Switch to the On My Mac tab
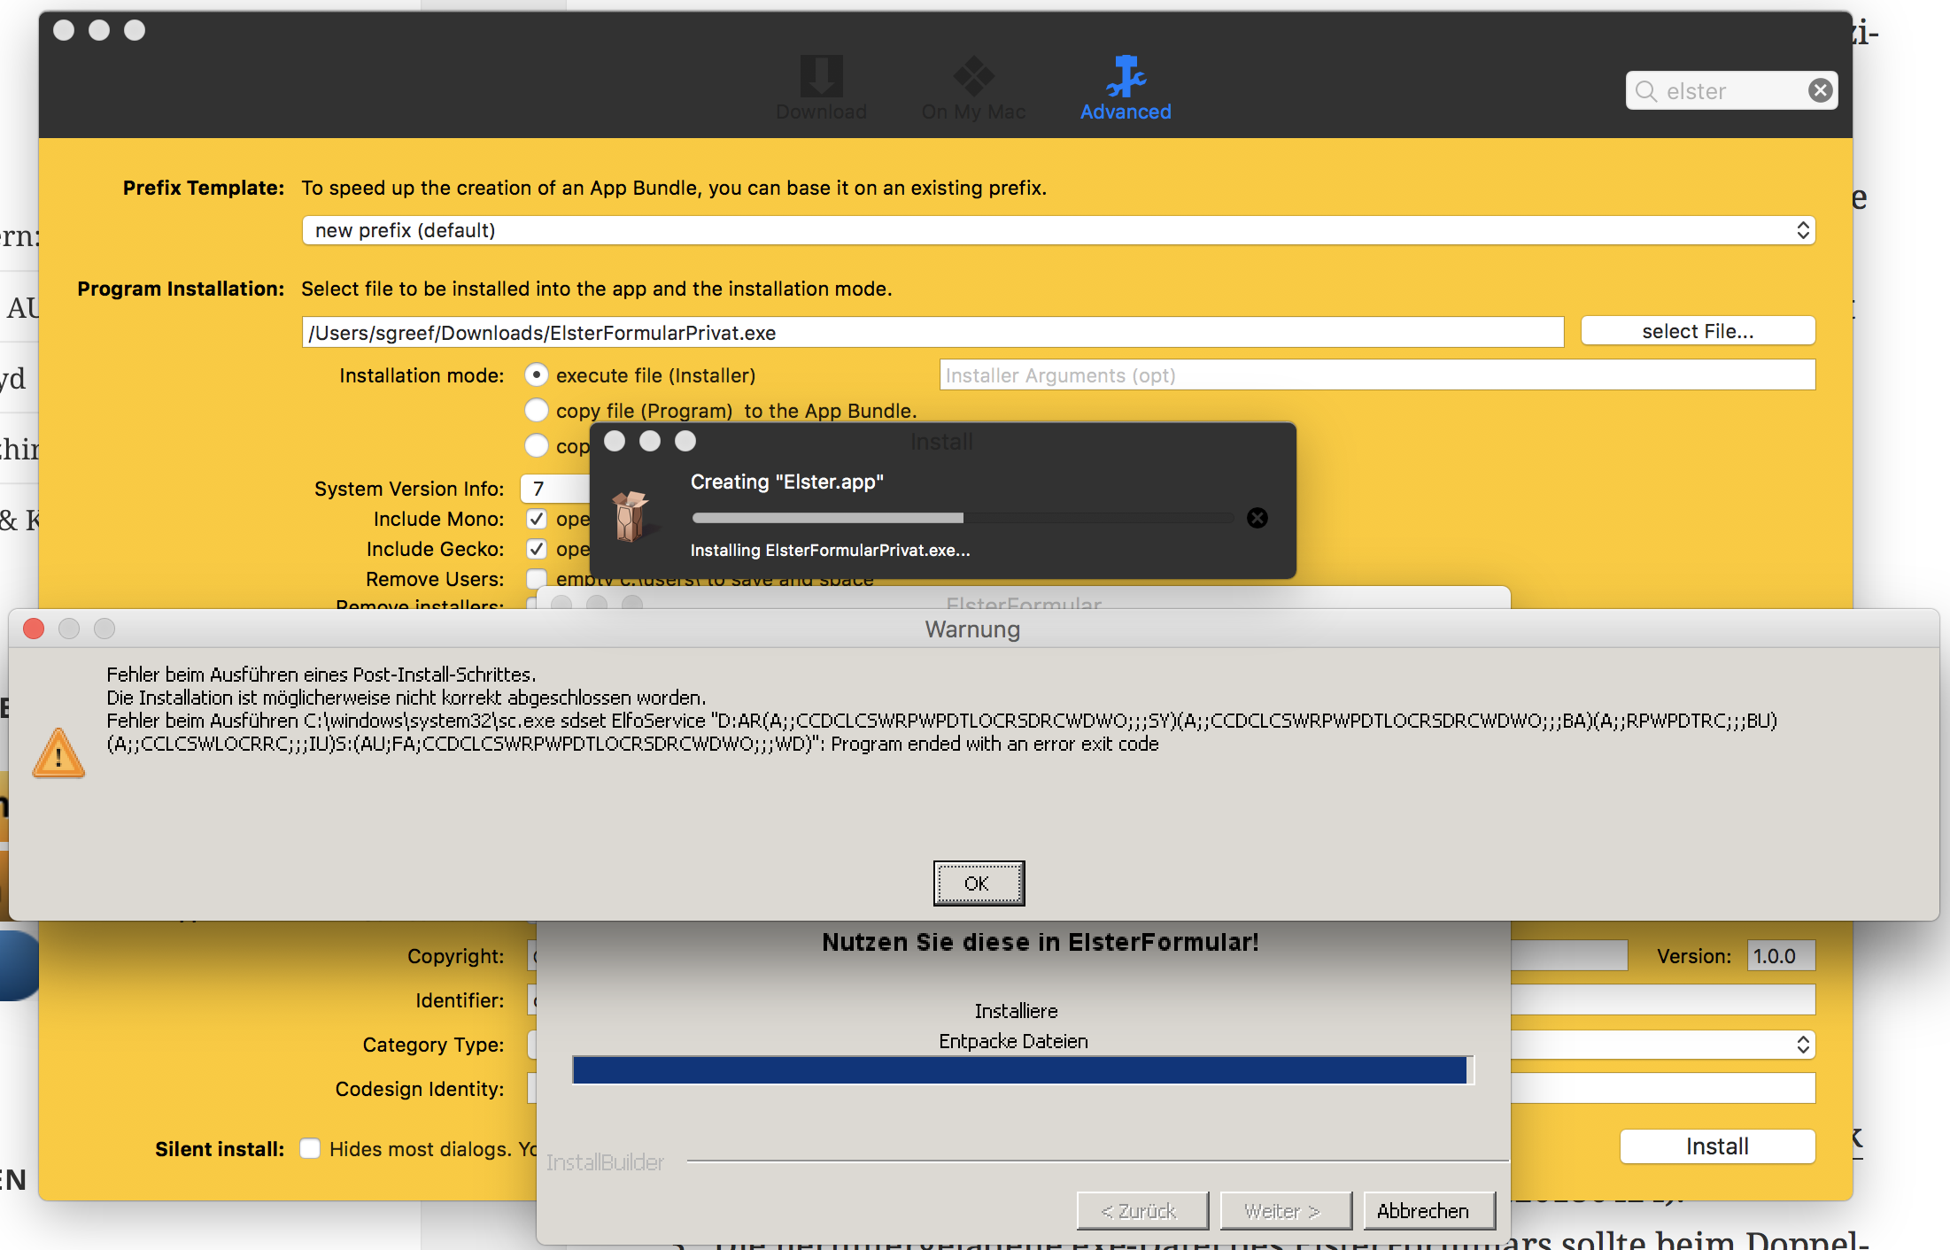Image resolution: width=1950 pixels, height=1250 pixels. [973, 88]
